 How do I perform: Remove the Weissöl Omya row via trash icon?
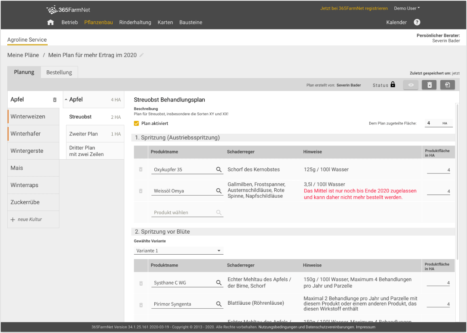(141, 191)
